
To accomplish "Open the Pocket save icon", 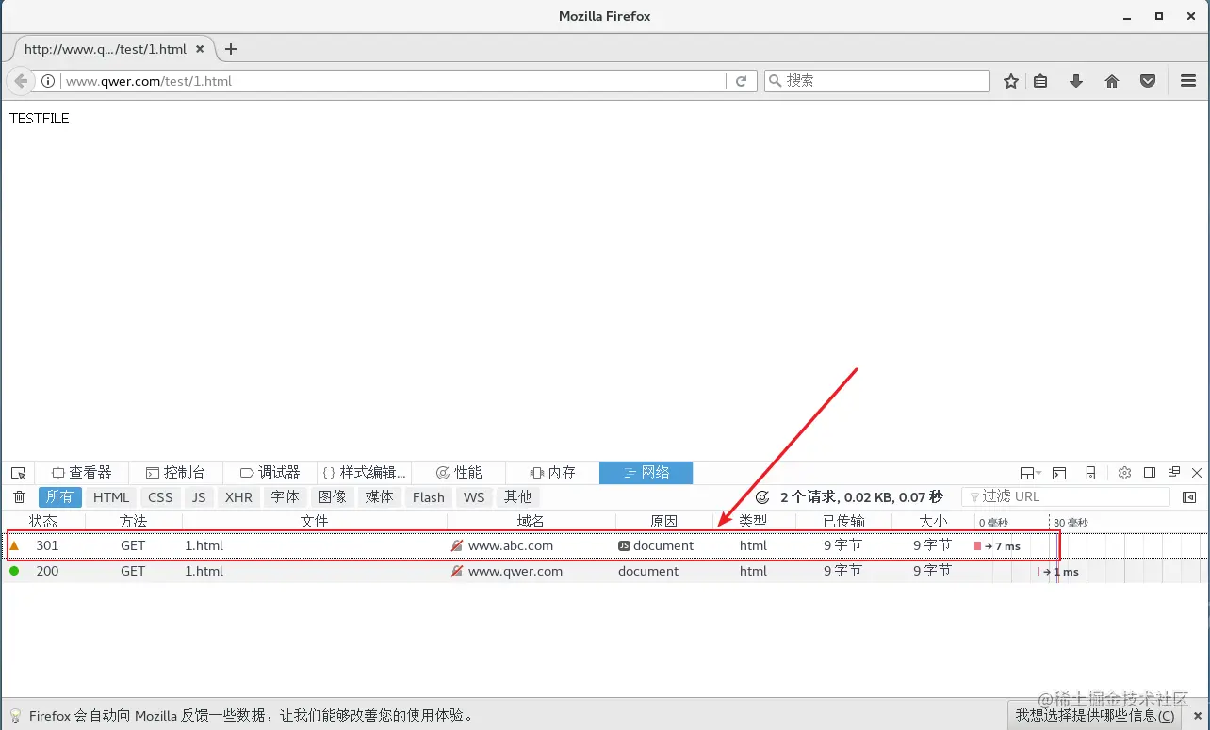I will pos(1148,82).
